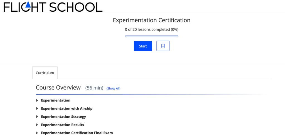Expand the Experimentation section arrow
The width and height of the screenshot is (285, 139).
[37, 100]
